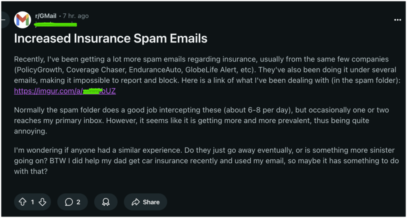Click the paragraph about the spam folder
Screen dimensions: 407x218
[202, 120]
